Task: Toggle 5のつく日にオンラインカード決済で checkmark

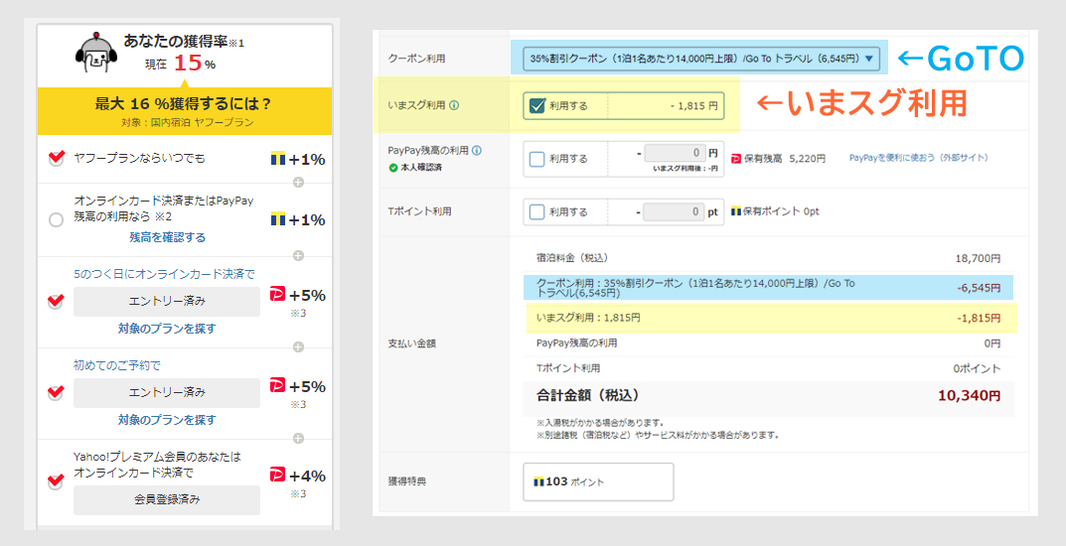Action: click(x=56, y=301)
